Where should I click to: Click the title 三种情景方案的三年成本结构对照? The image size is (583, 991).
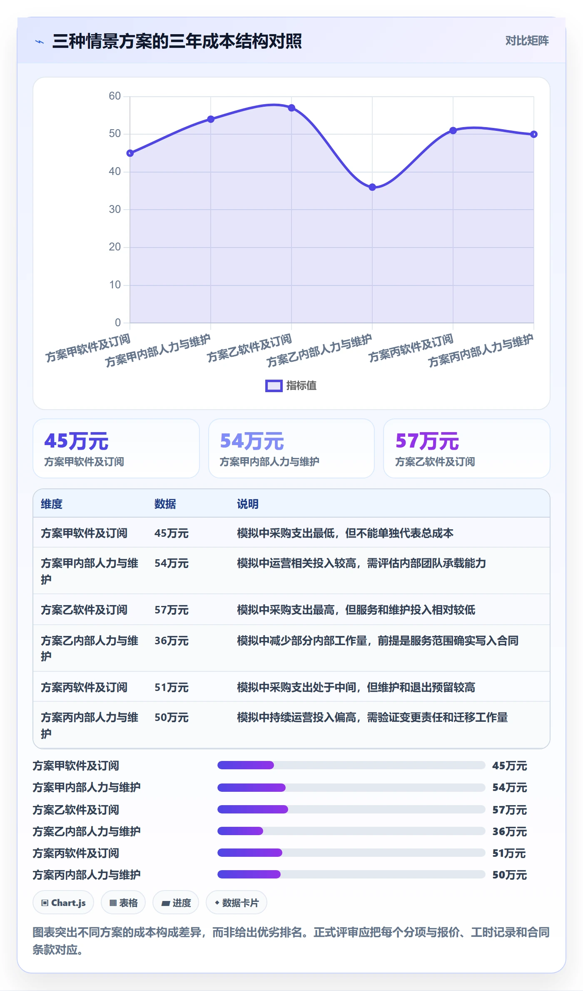pos(177,41)
